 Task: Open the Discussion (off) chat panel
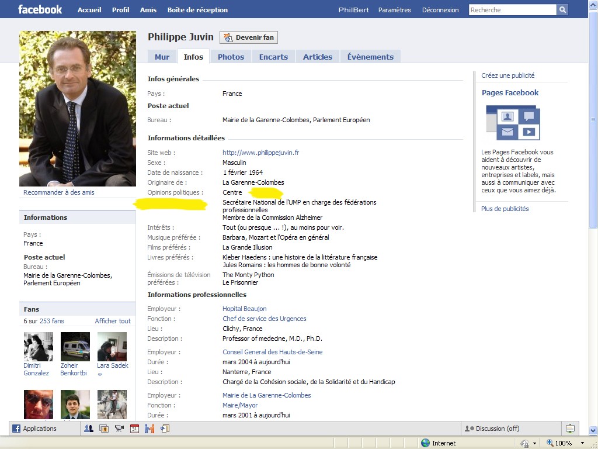(511, 429)
